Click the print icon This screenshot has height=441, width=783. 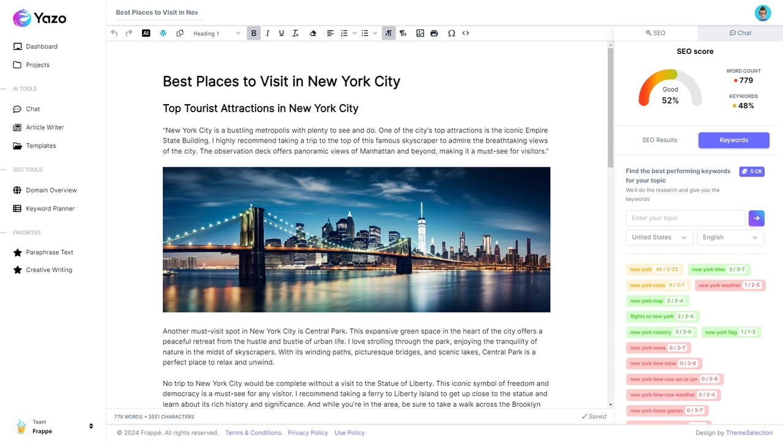434,33
